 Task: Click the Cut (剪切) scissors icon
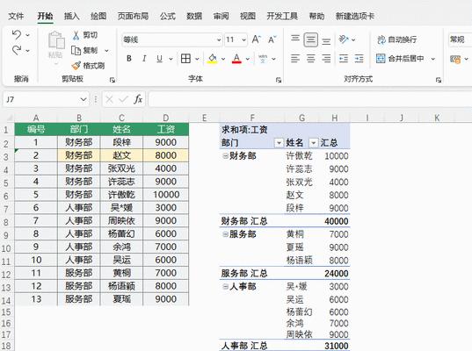tap(76, 35)
